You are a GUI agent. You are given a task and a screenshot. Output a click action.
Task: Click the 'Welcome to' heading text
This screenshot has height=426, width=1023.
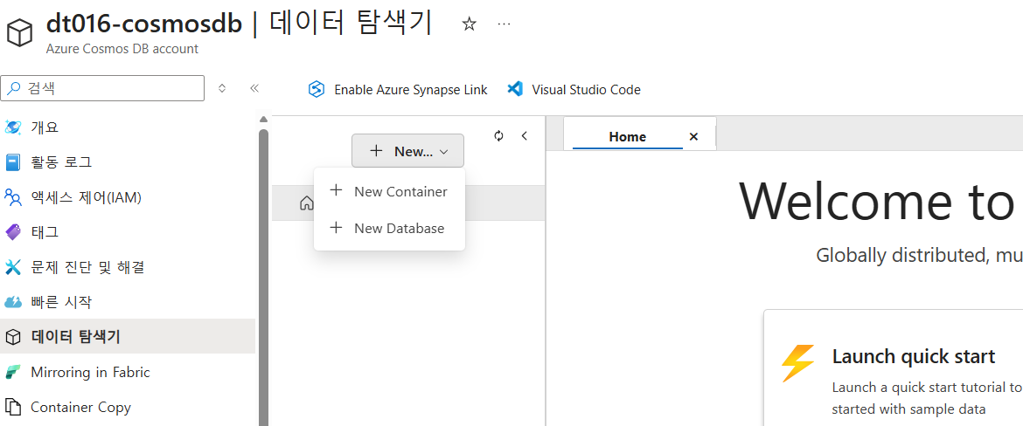tap(876, 201)
